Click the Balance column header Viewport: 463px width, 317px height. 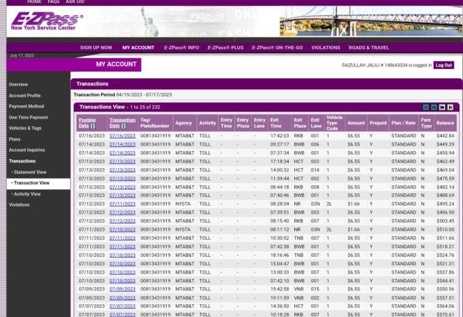(445, 123)
